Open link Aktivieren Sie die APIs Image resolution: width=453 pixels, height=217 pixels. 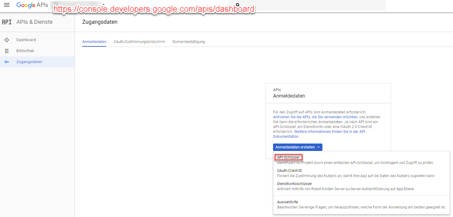point(315,117)
